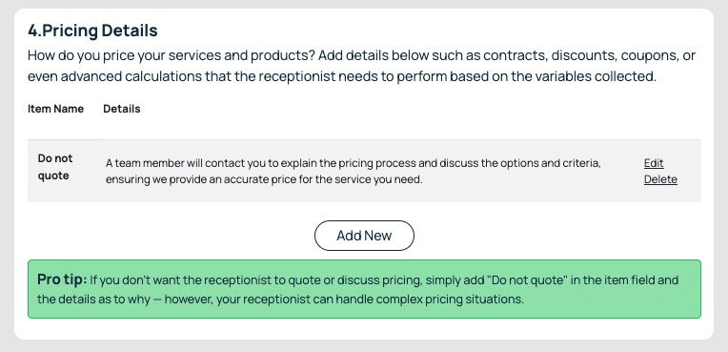The width and height of the screenshot is (728, 352).
Task: Click the Details column header
Action: 122,109
